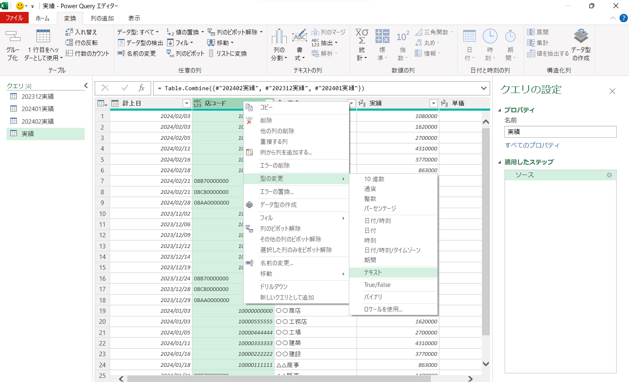Open Split Column (列の分割) icon

tap(279, 37)
